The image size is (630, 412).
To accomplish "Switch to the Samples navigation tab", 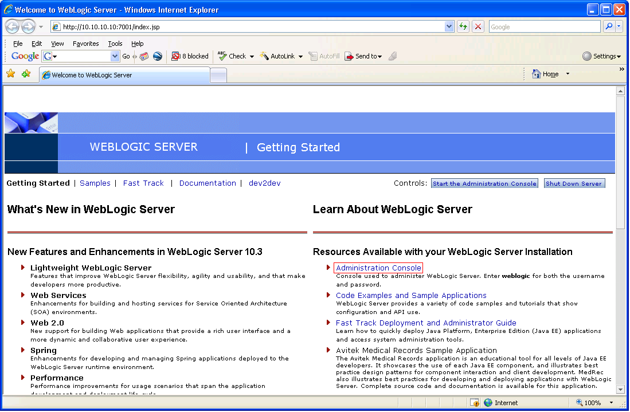I will [x=95, y=183].
